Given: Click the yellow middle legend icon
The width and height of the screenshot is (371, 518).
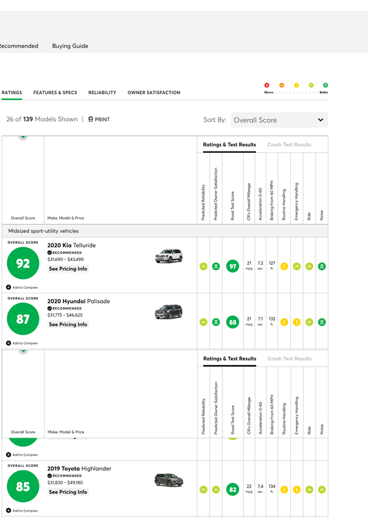Looking at the screenshot, I should 297,85.
